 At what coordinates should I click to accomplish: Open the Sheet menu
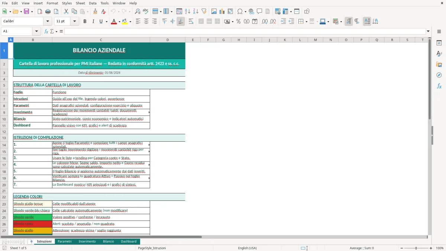(80, 3)
